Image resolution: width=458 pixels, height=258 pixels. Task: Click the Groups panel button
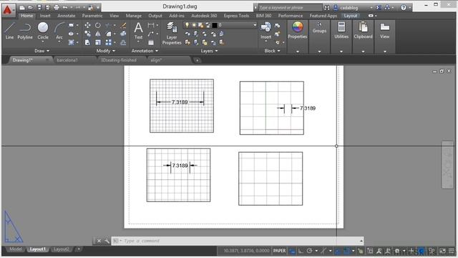pyautogui.click(x=319, y=28)
